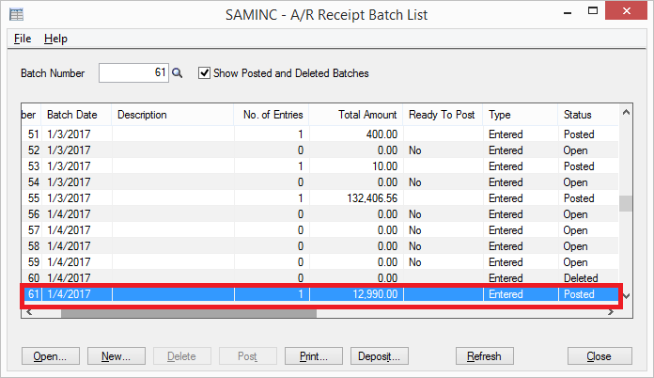Click the Refresh button

(484, 356)
